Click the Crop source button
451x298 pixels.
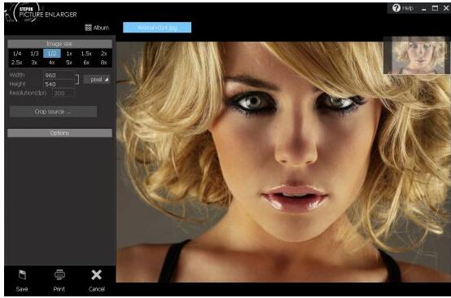(x=53, y=112)
